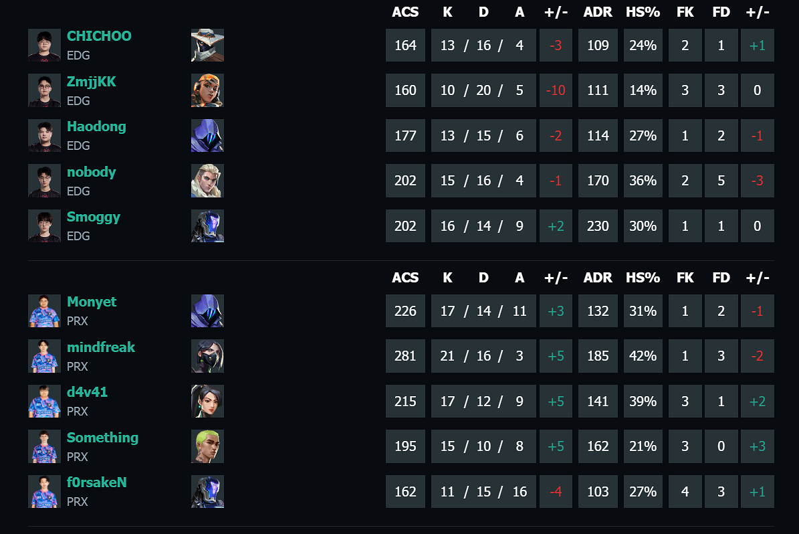This screenshot has height=534, width=799.
Task: Click ZmjjKK's player photo thumbnail
Action: (x=44, y=90)
